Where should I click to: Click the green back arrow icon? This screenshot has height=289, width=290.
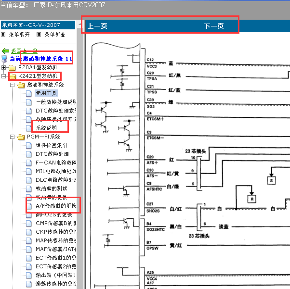point(5,51)
